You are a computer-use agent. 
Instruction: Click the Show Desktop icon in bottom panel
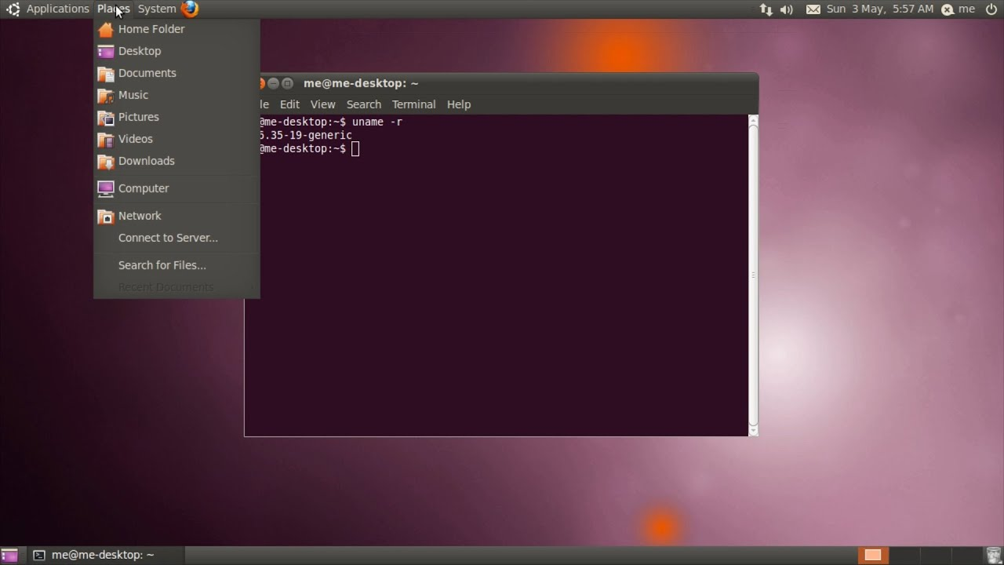9,556
